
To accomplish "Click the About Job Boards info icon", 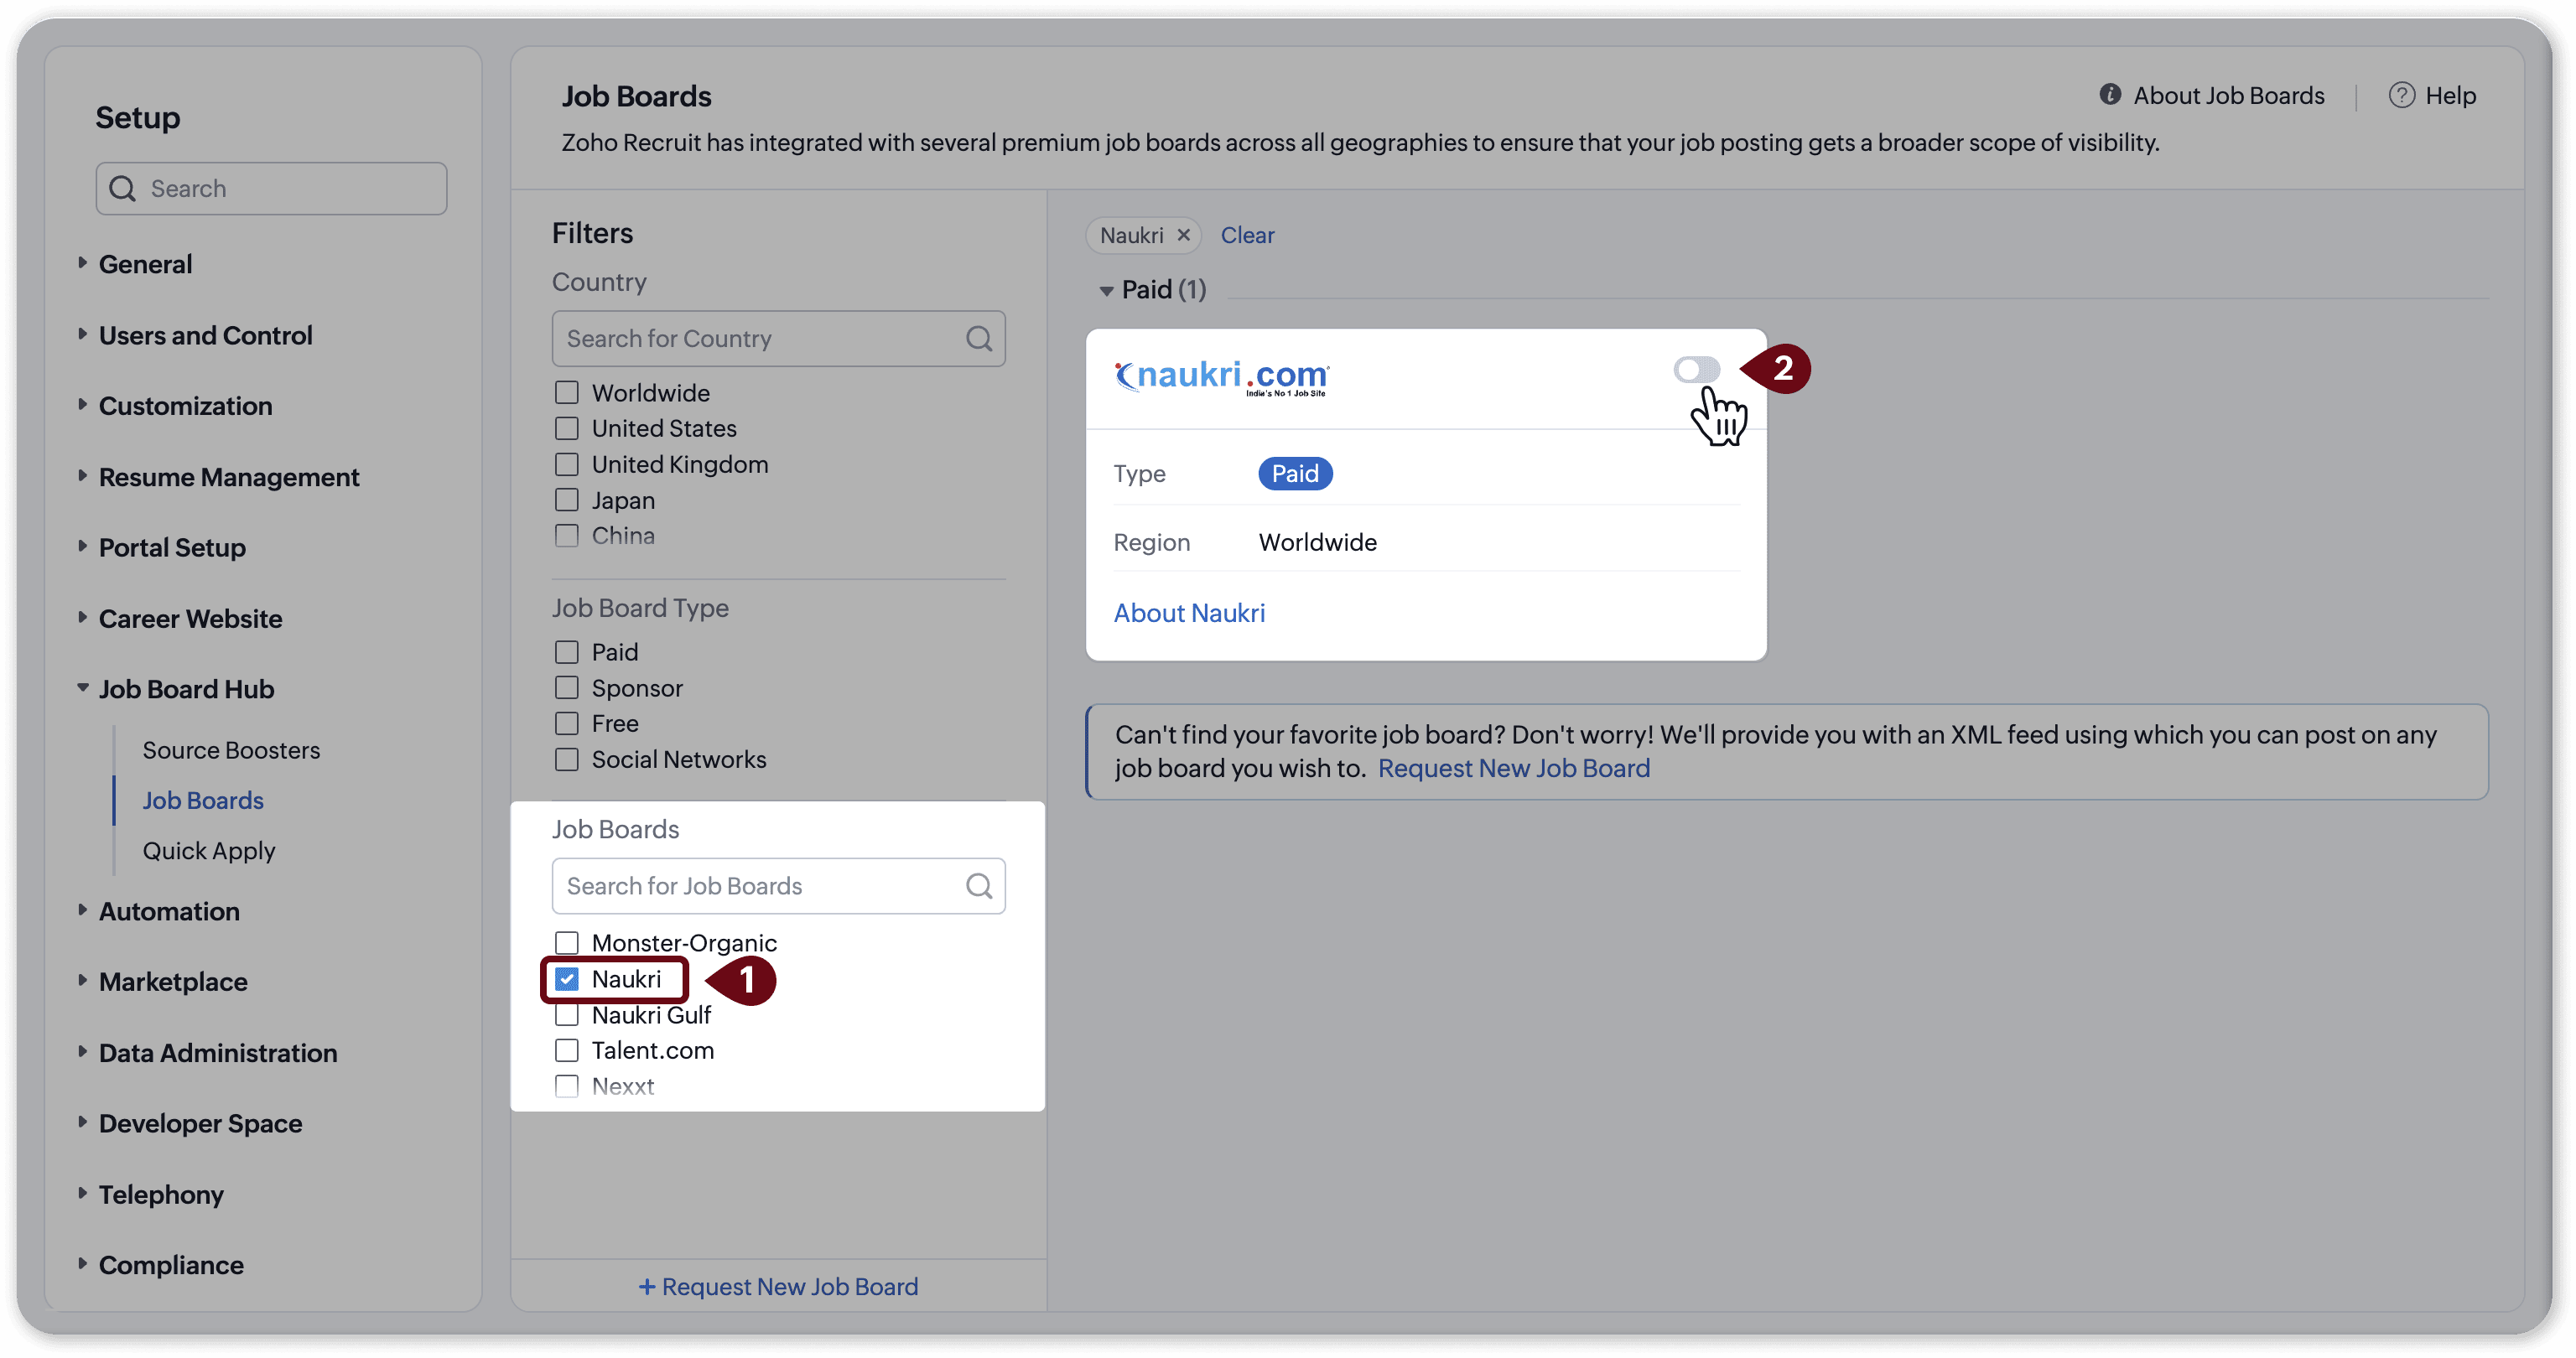I will (x=2109, y=95).
